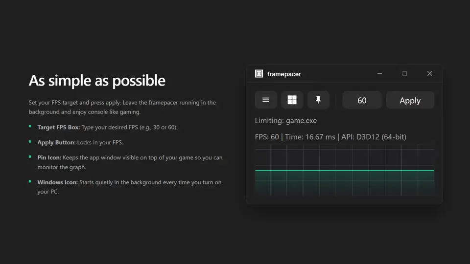
Task: Click the Apply button
Action: (x=410, y=100)
